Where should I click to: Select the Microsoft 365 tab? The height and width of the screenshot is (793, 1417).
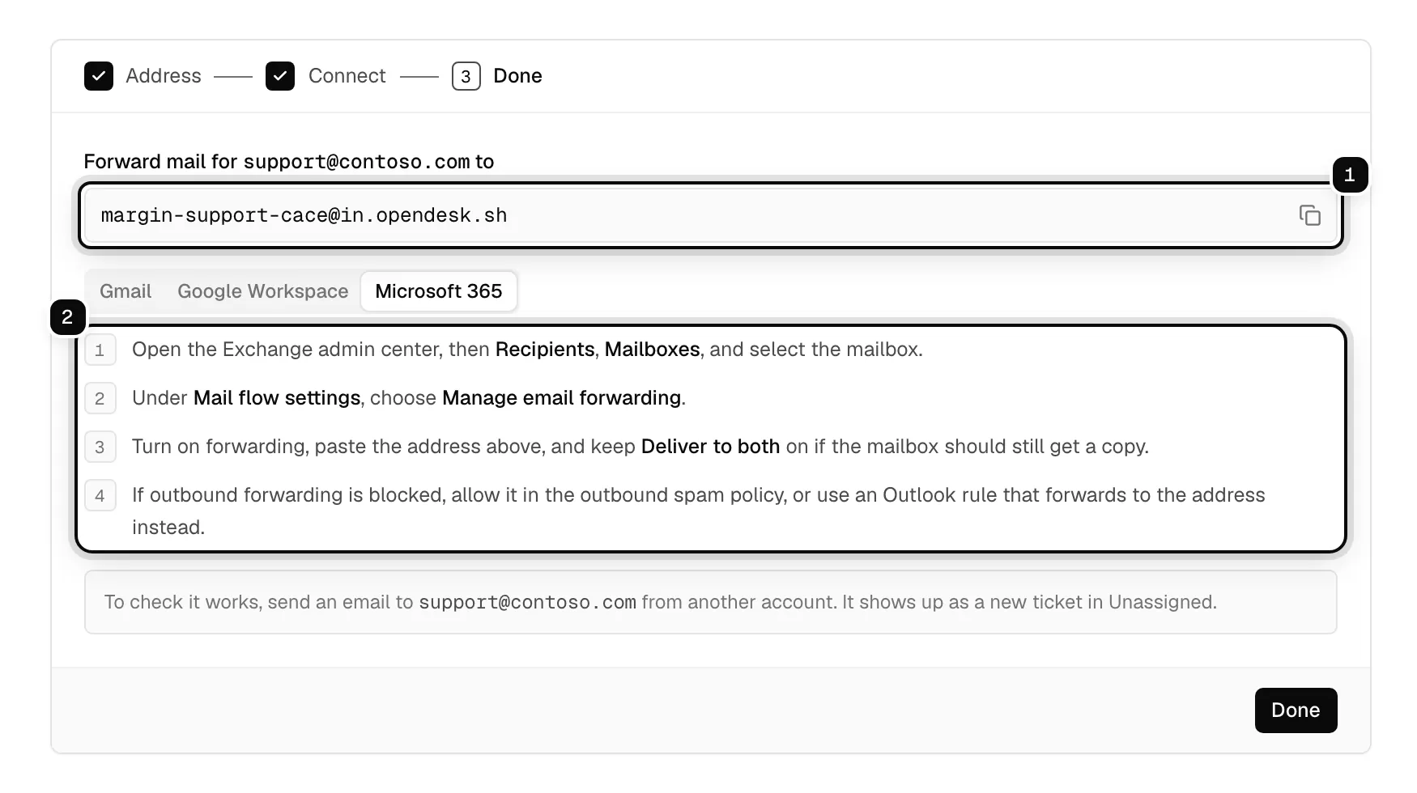point(439,291)
